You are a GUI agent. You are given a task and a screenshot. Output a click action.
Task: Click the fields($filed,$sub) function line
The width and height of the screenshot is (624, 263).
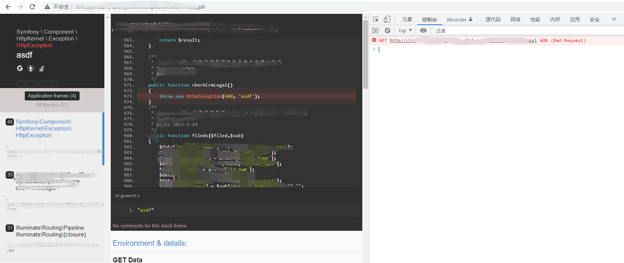(x=196, y=136)
